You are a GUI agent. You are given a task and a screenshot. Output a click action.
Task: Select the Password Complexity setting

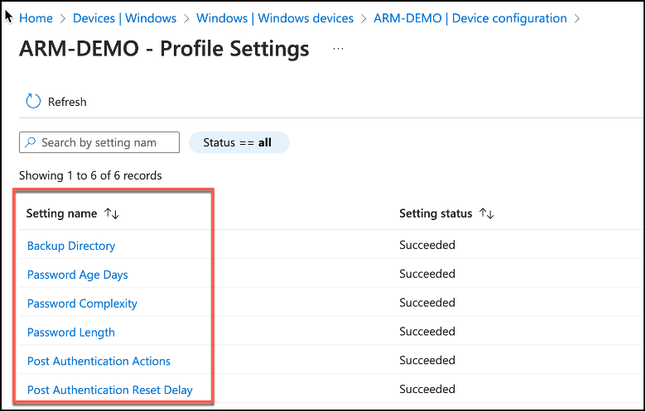coord(82,304)
